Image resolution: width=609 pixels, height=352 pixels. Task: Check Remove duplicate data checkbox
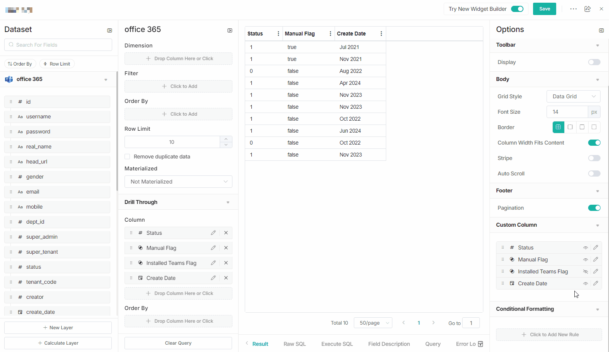pos(127,157)
